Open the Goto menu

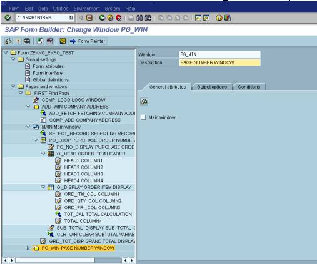point(43,9)
